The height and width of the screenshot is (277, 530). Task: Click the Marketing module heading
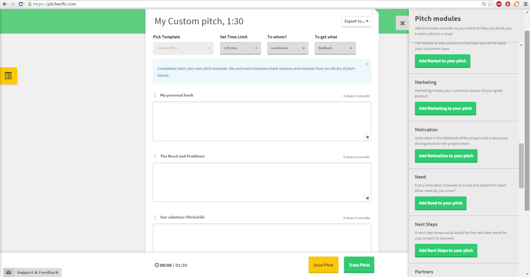click(x=425, y=82)
